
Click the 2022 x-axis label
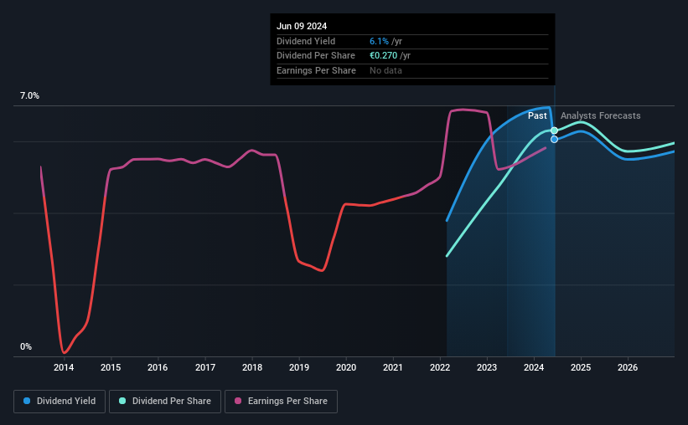pos(440,367)
